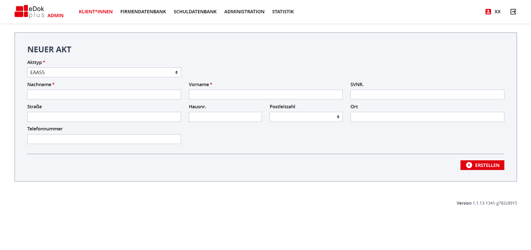Click the logout icon in header
Viewport: 531px width, 250px height.
513,12
